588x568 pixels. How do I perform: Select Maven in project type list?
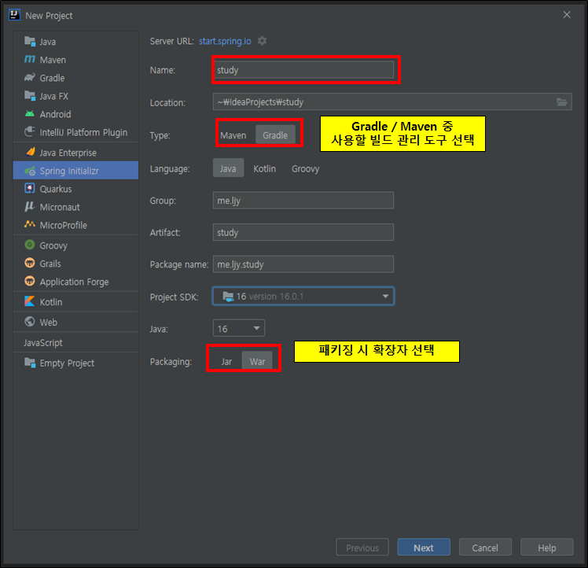pos(75,60)
